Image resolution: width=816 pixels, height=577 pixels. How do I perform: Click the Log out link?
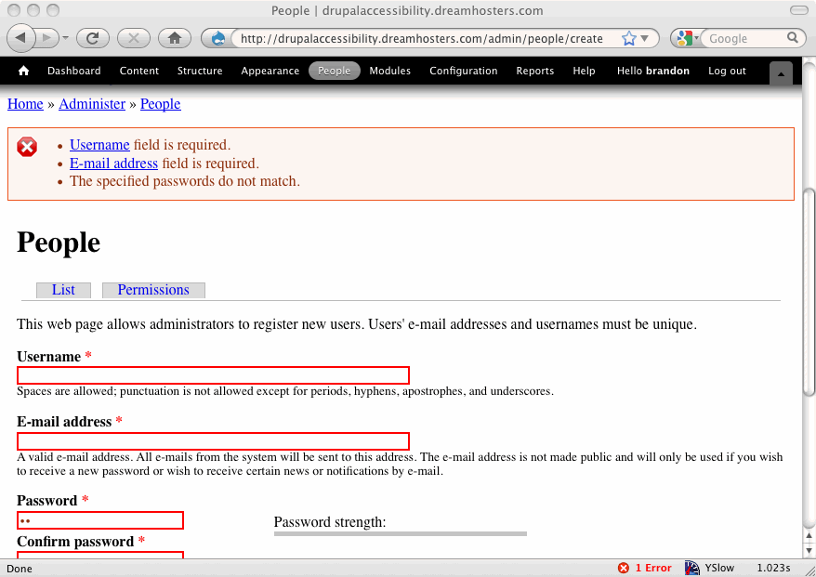[x=727, y=71]
